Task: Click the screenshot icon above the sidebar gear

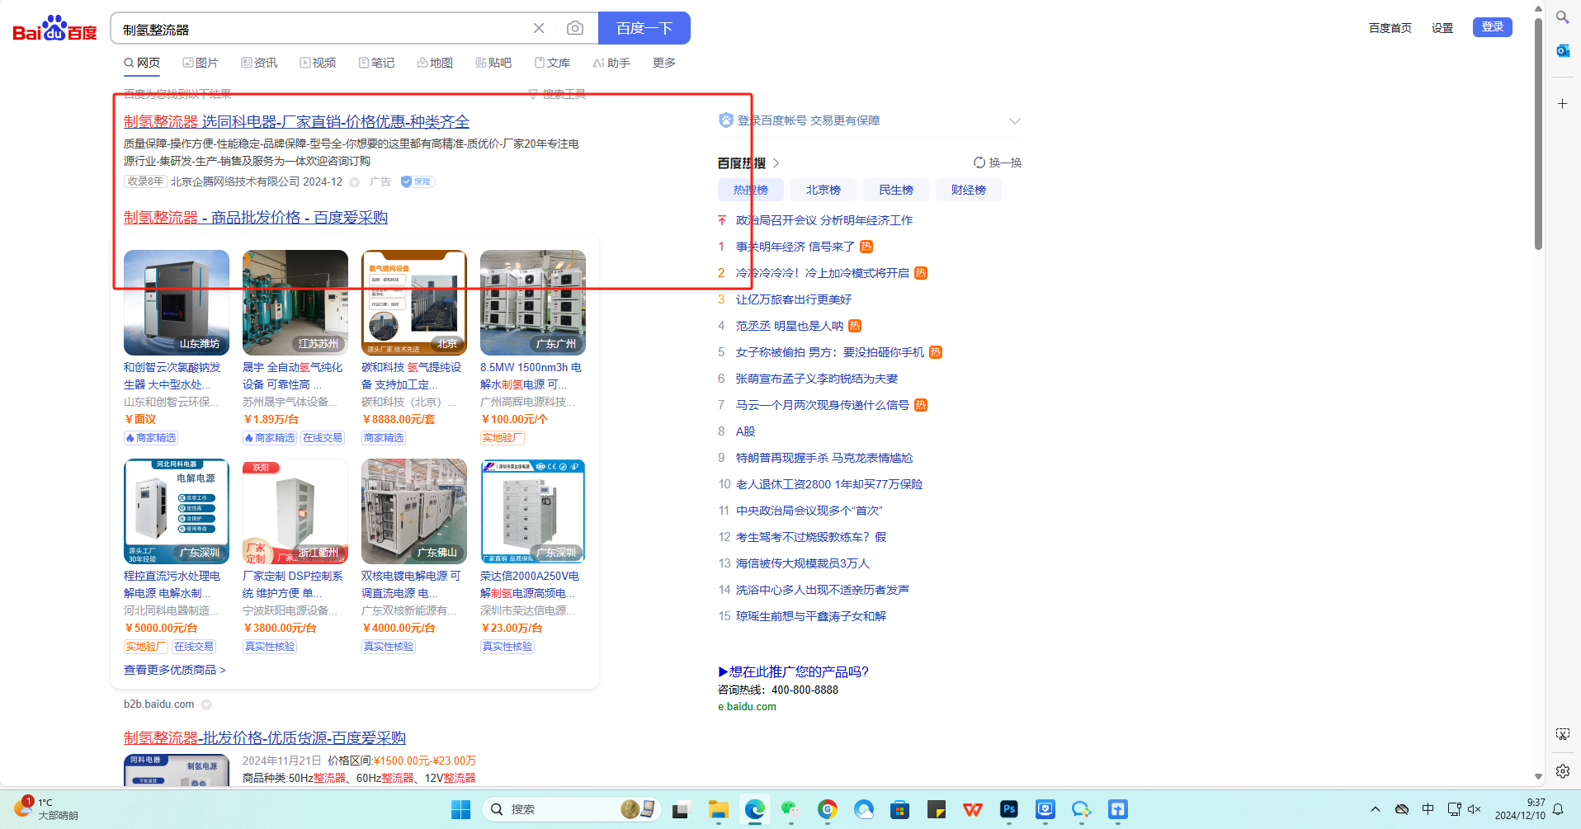Action: (x=1563, y=734)
